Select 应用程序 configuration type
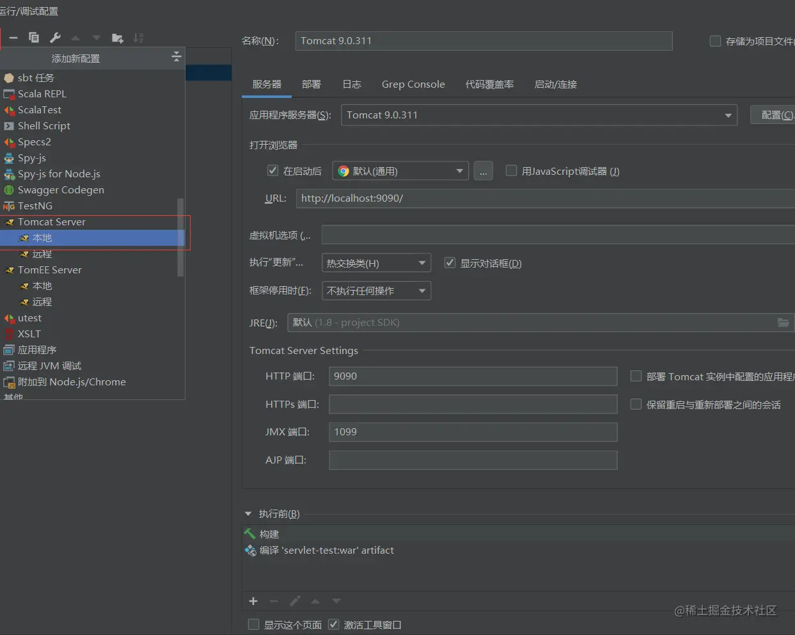This screenshot has height=635, width=795. click(x=93, y=350)
